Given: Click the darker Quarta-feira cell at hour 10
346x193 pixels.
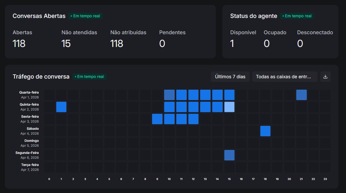Looking at the screenshot, I should (169, 95).
